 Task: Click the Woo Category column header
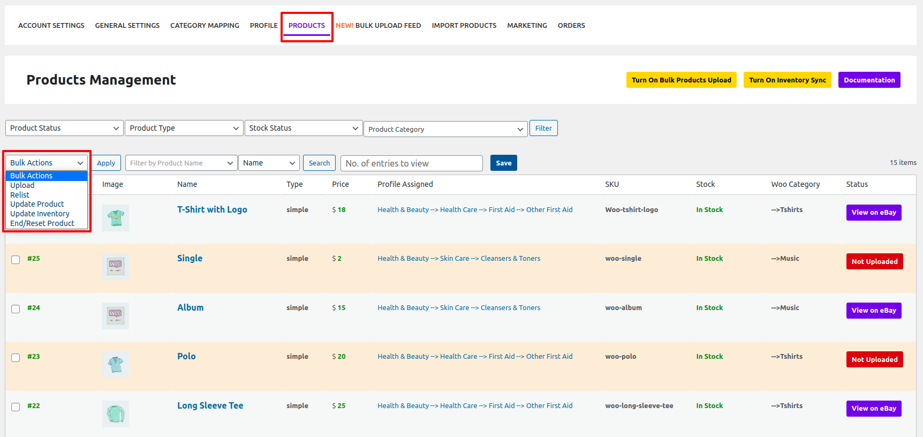pos(796,184)
